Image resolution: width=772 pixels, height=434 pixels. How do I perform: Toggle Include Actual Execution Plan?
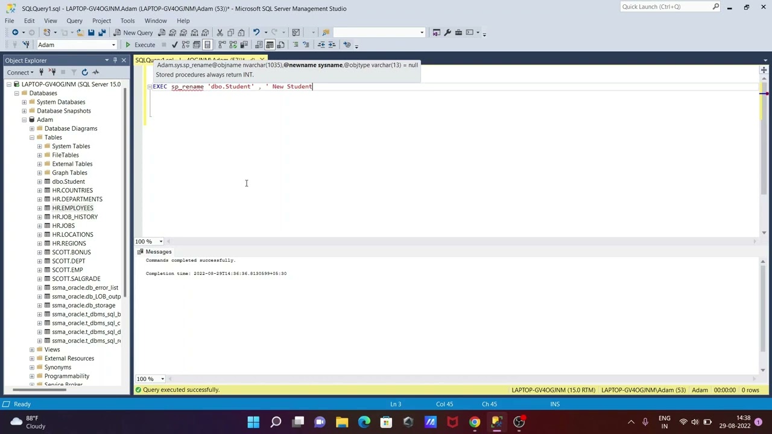click(222, 45)
